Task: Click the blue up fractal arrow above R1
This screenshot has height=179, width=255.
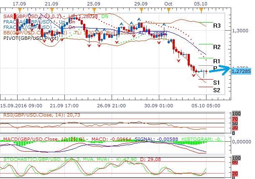Action: click(164, 25)
